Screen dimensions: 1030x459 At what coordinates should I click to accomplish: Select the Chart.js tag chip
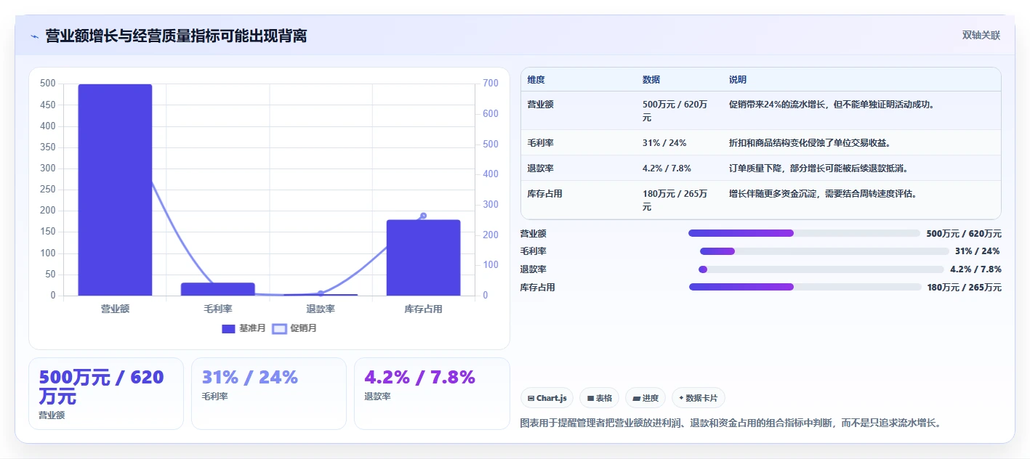pos(547,398)
